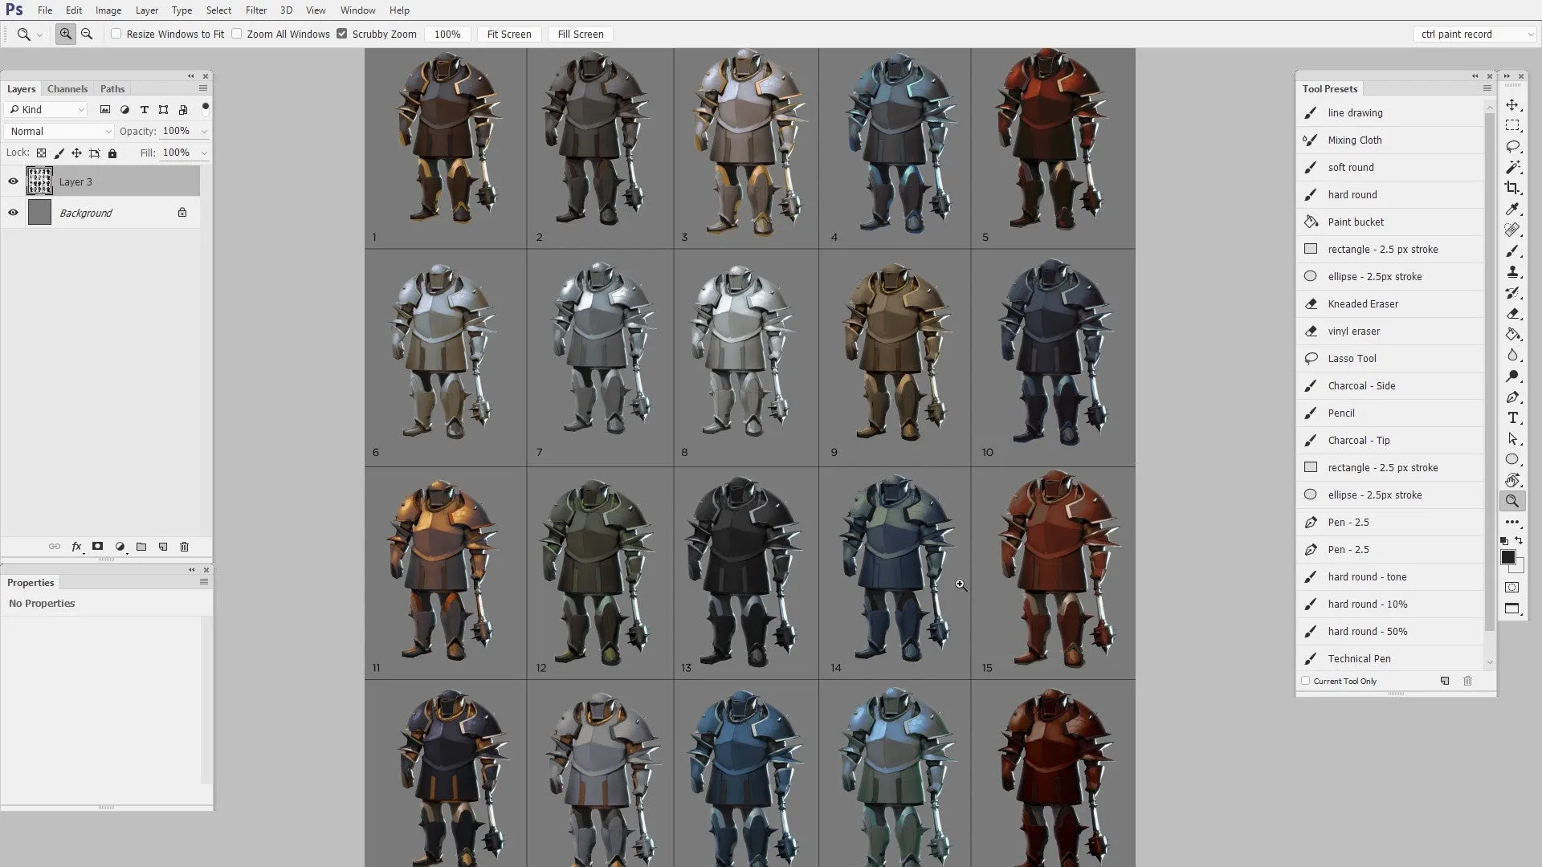
Task: Select the Paint Bucket tool in toolbar
Action: click(x=1512, y=335)
